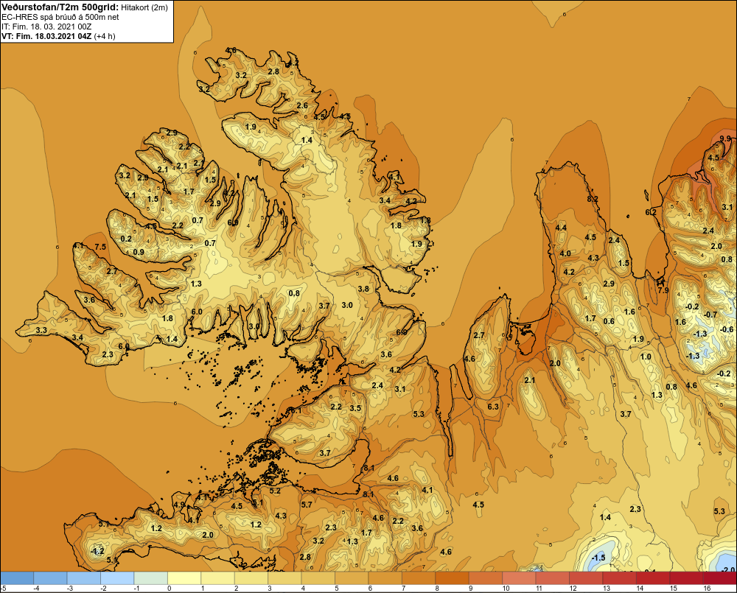Viewport: 737px width, 593px height.
Task: Click the 7.5 temperature value
Action: tap(100, 247)
